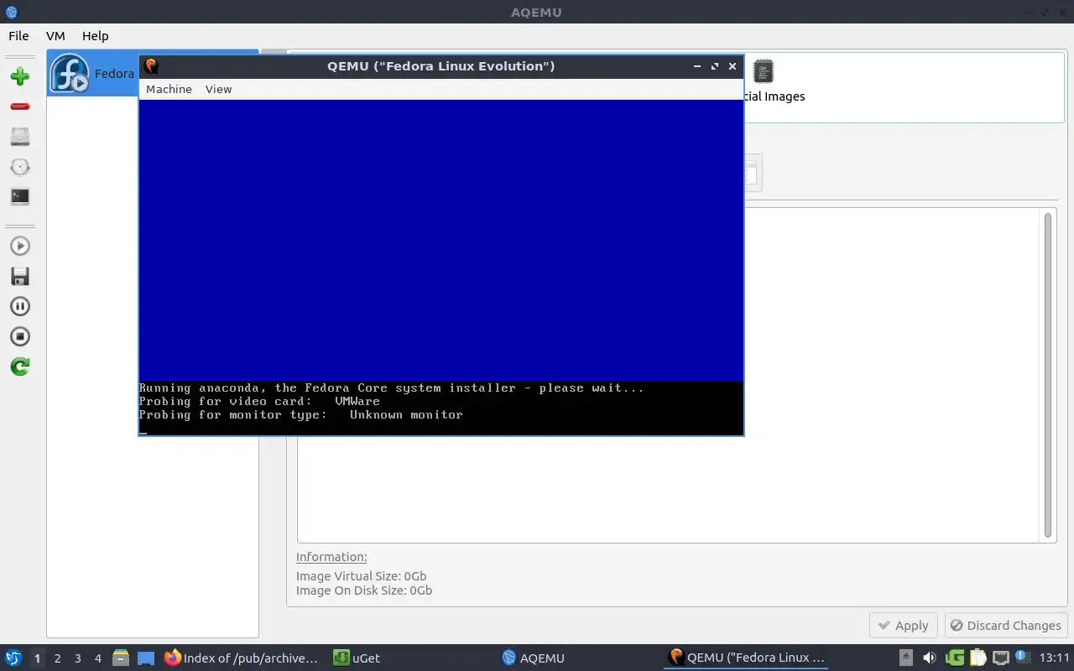Switch to workspace 2 on the taskbar
The height and width of the screenshot is (671, 1074).
(57, 658)
